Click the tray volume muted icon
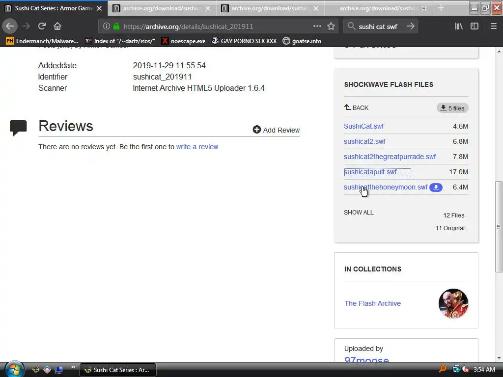 [466, 369]
